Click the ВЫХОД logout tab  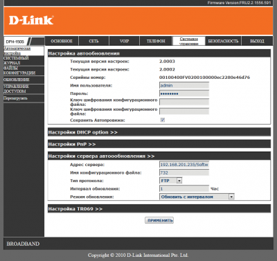coord(257,41)
